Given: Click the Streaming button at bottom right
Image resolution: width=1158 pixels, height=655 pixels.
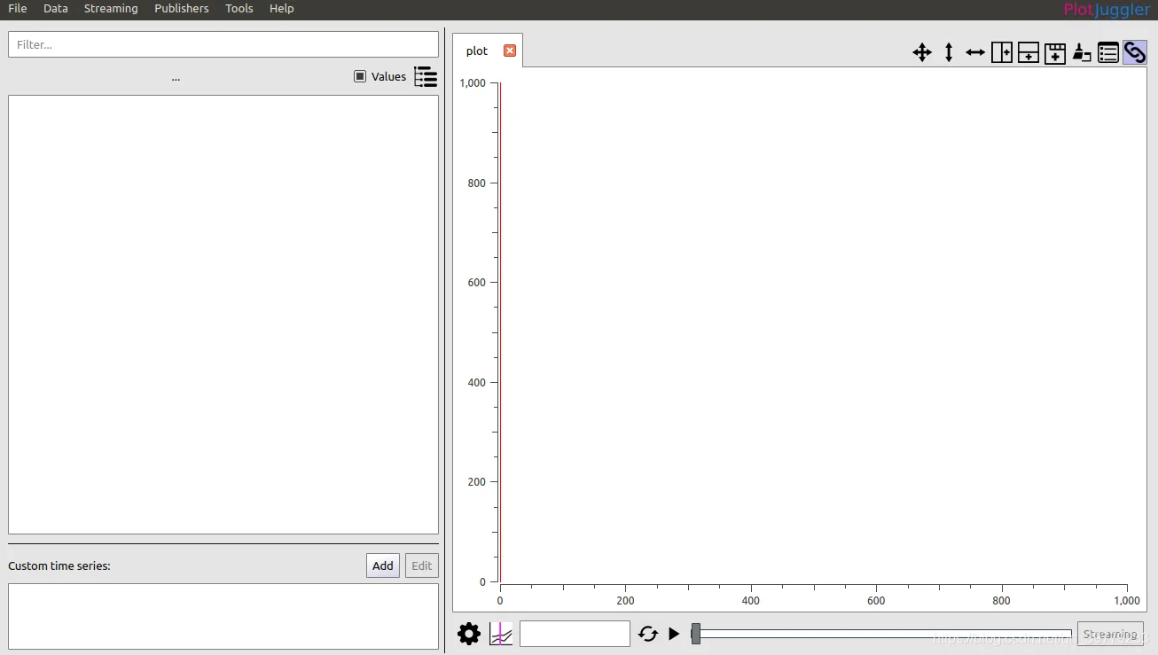Looking at the screenshot, I should [1110, 635].
